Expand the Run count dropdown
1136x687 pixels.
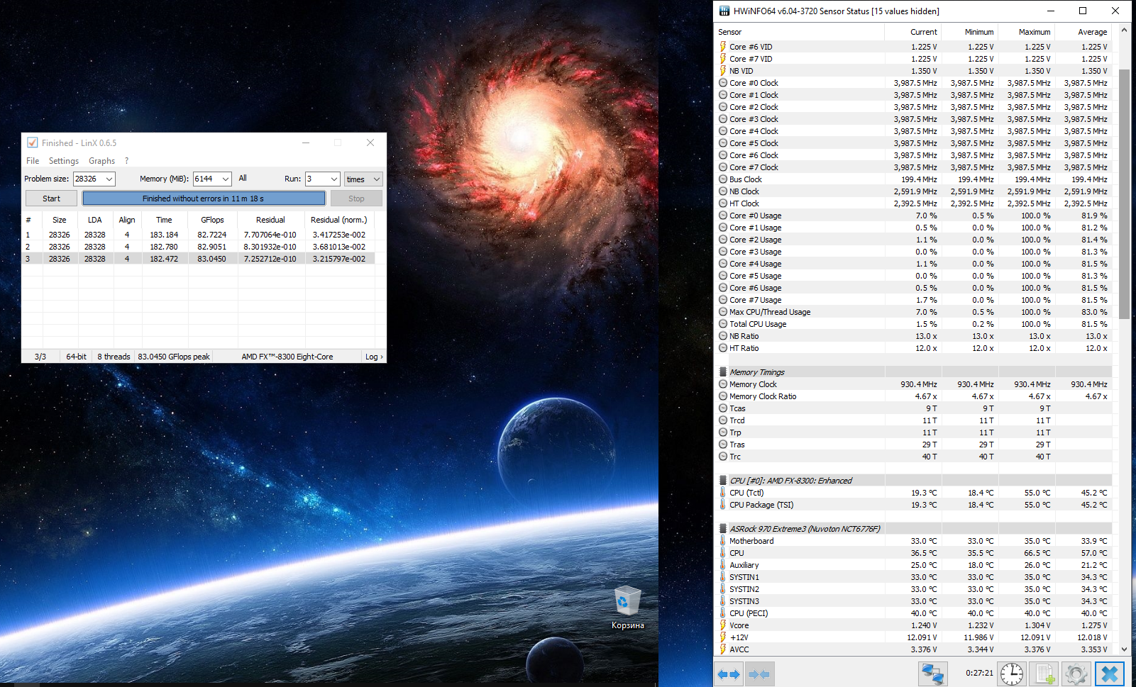[x=333, y=179]
